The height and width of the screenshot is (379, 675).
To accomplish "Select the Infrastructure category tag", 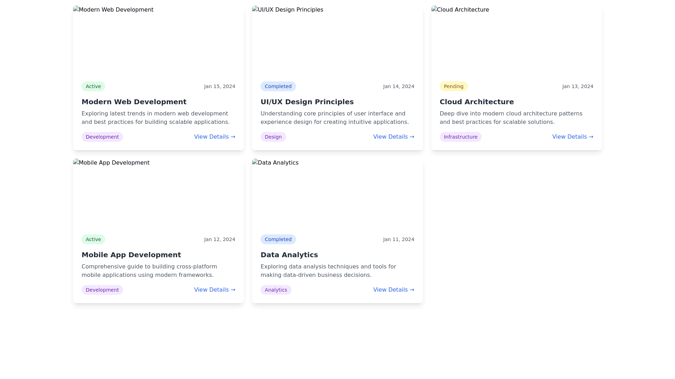I will [460, 137].
